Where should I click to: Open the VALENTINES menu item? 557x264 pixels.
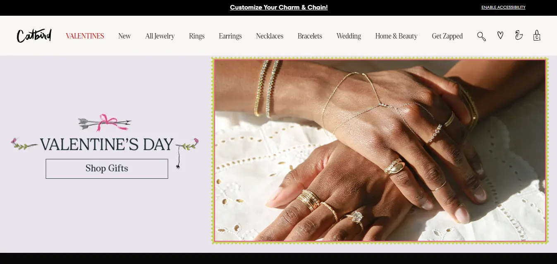[85, 36]
